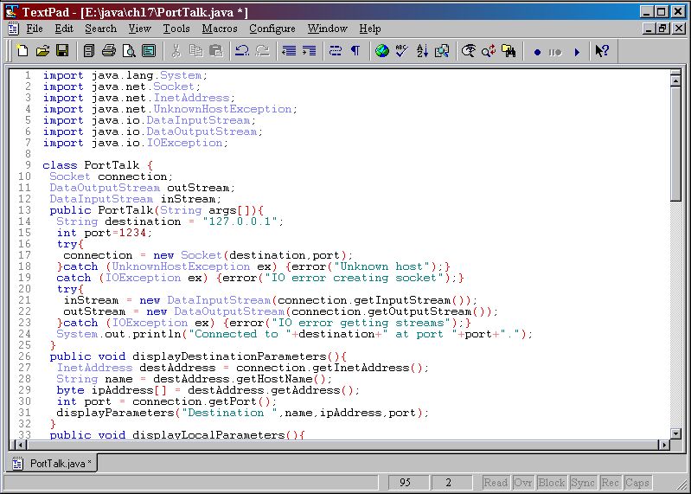Click the context Help pointer button

[602, 52]
